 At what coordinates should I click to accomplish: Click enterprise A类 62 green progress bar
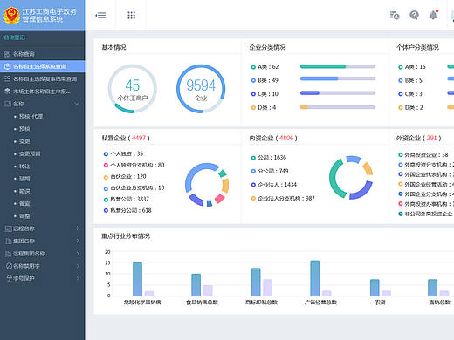coord(338,66)
